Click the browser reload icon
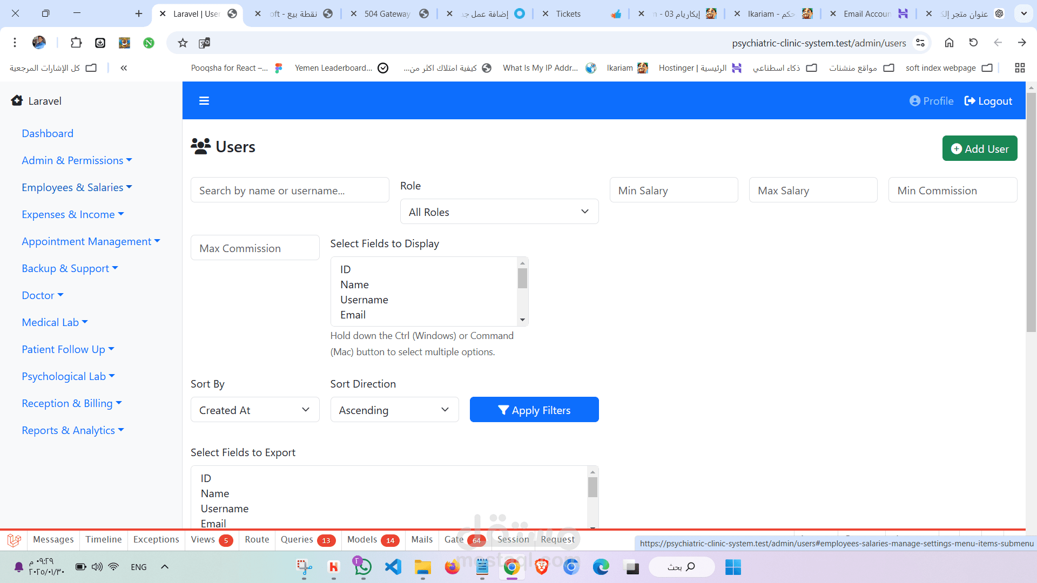 pyautogui.click(x=973, y=43)
